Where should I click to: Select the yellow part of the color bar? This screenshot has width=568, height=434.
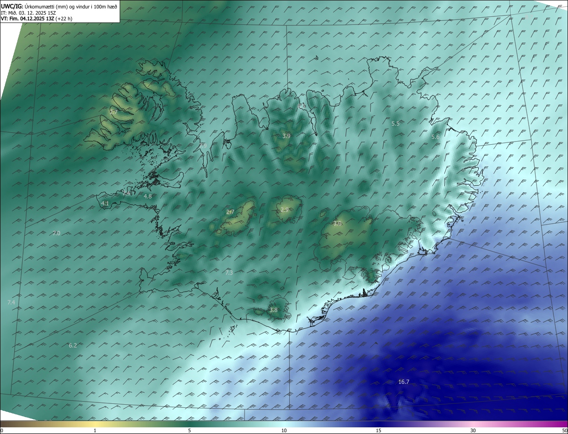coord(95,424)
